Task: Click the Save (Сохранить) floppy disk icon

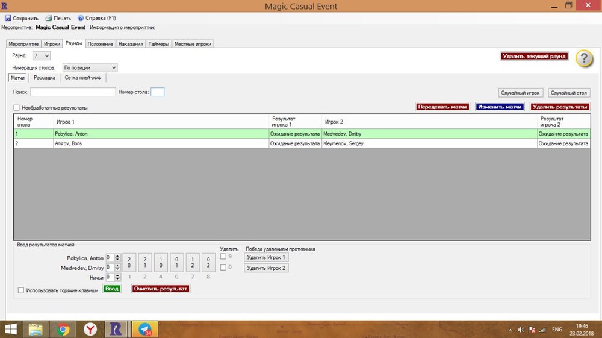Action: [8, 18]
